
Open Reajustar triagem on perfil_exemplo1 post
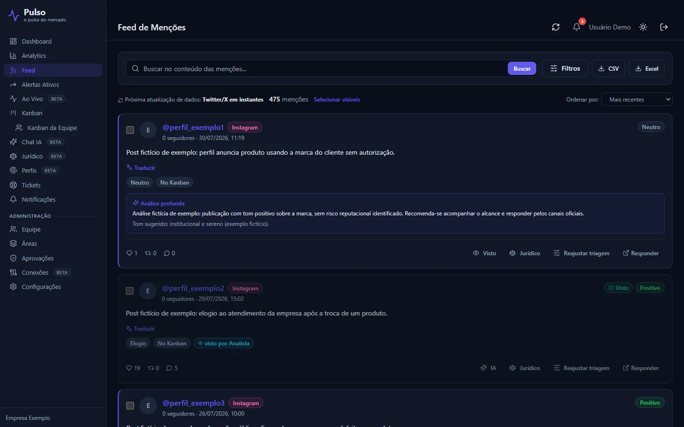click(x=581, y=253)
